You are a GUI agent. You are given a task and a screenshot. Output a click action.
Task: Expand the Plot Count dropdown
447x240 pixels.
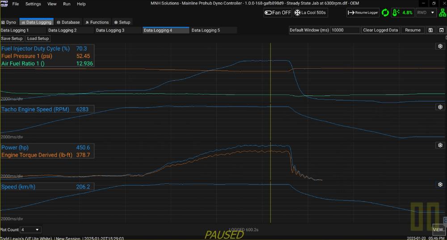(x=31, y=230)
